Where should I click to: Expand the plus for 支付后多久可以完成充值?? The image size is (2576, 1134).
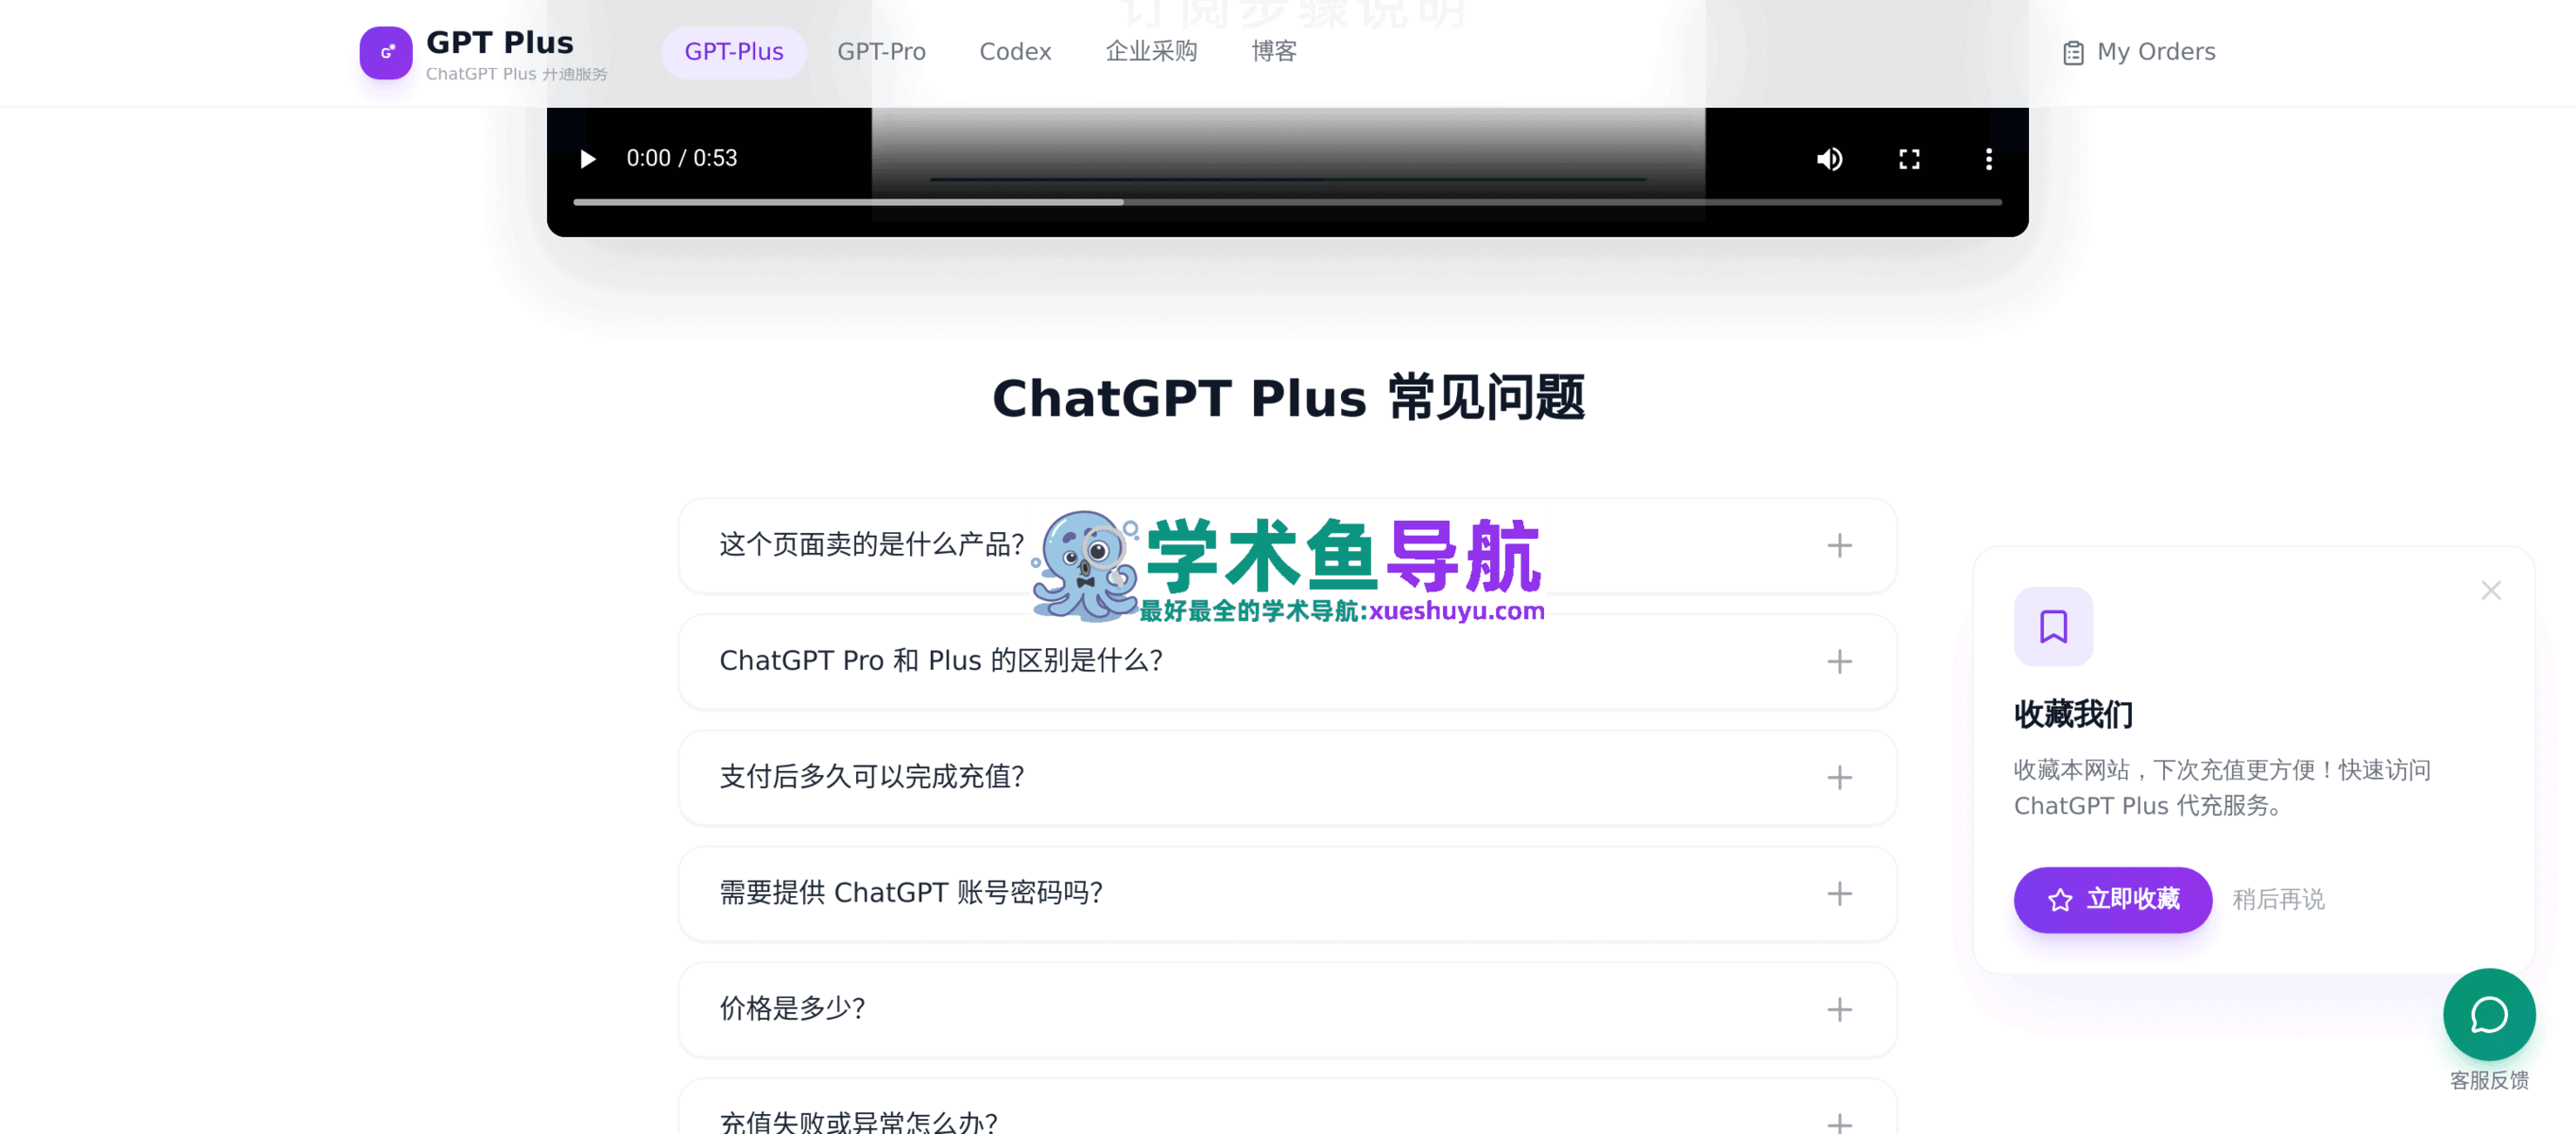coord(1839,777)
